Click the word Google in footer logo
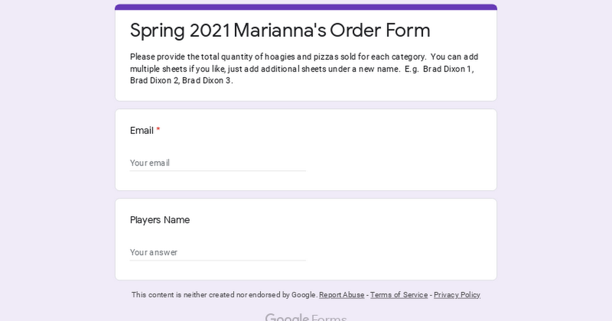This screenshot has height=321, width=612. click(x=287, y=317)
